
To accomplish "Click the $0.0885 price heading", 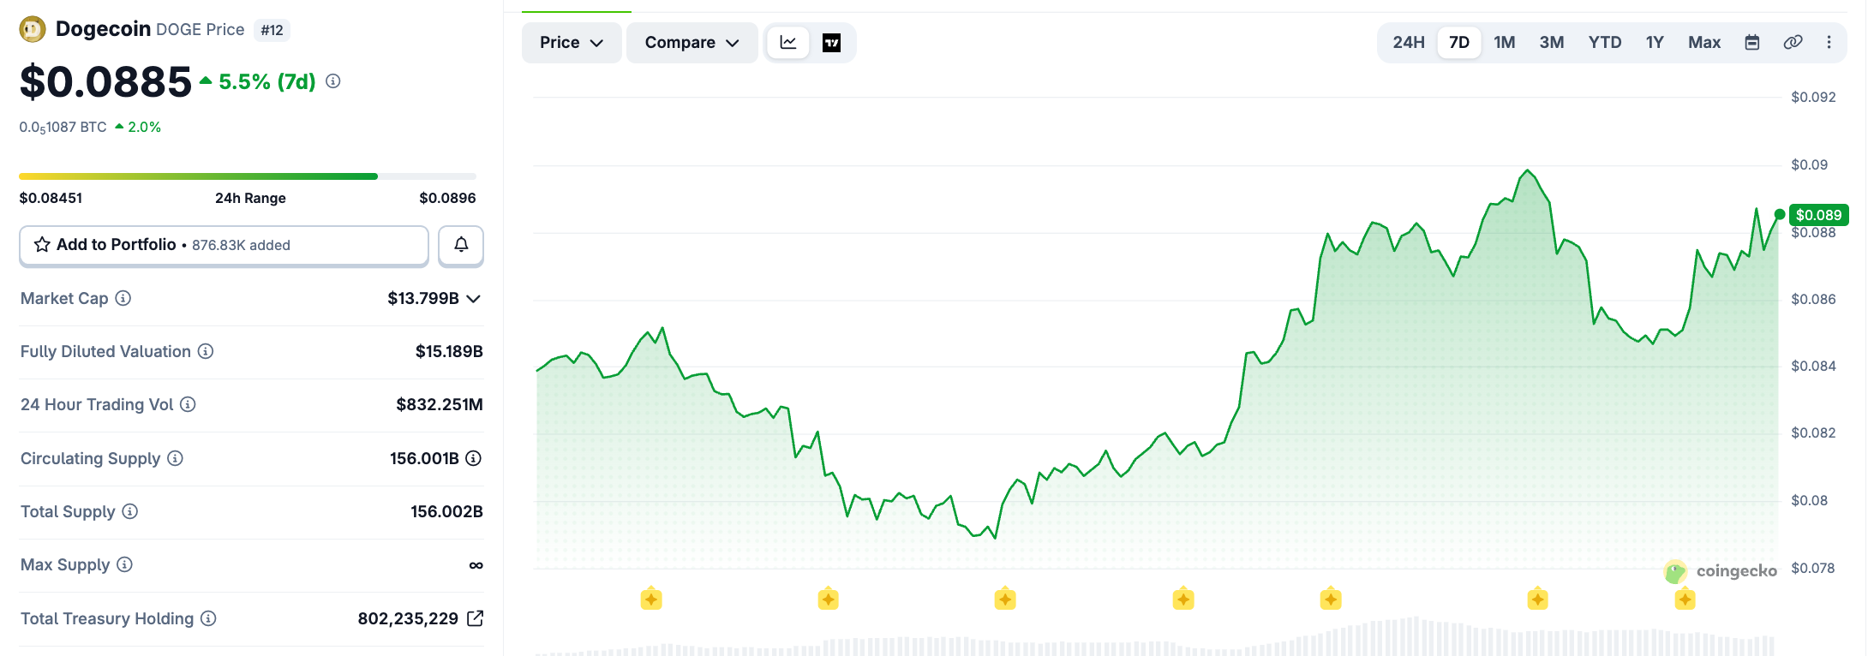I will click(x=105, y=82).
